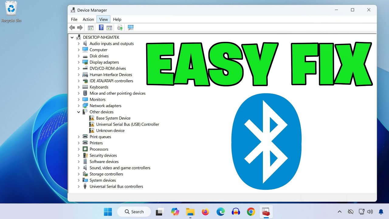Click the Task View taskbar button
This screenshot has width=389, height=219.
160,212
